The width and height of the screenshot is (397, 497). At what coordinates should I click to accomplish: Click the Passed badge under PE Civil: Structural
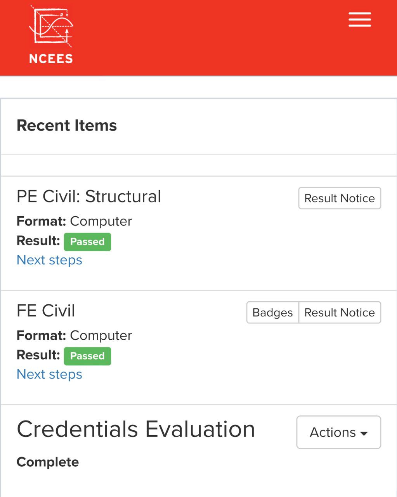pyautogui.click(x=87, y=242)
